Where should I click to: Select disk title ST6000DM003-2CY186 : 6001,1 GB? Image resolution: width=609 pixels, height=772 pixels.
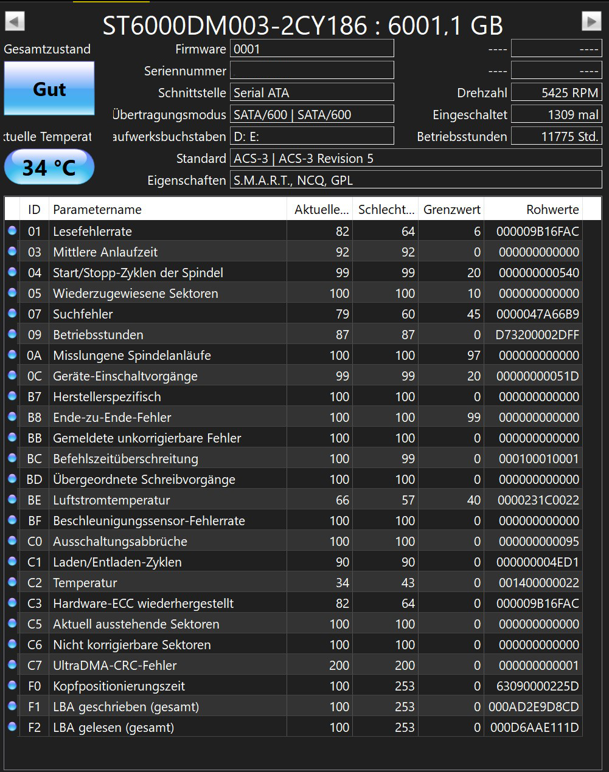click(x=302, y=26)
